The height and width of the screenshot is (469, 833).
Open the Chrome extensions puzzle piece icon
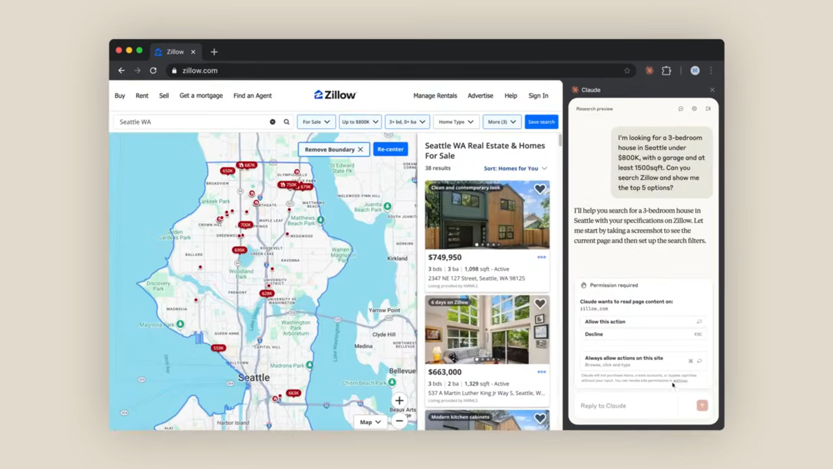(x=666, y=70)
